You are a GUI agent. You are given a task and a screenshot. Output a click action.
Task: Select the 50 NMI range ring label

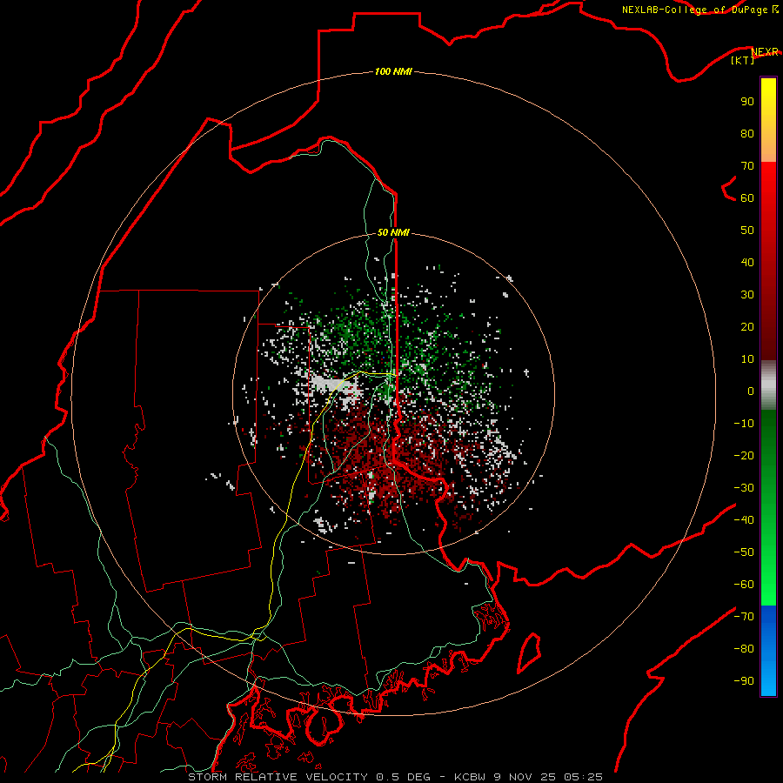[x=393, y=232]
